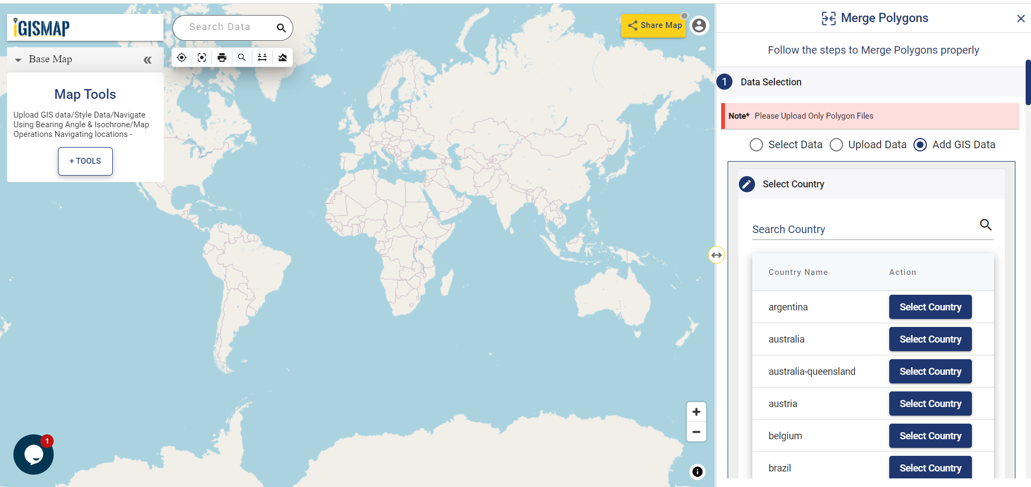Select the Select Data radio button
The image size is (1031, 487).
[756, 144]
